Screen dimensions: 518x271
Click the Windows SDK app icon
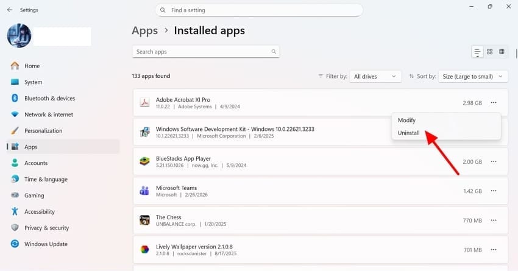[144, 132]
